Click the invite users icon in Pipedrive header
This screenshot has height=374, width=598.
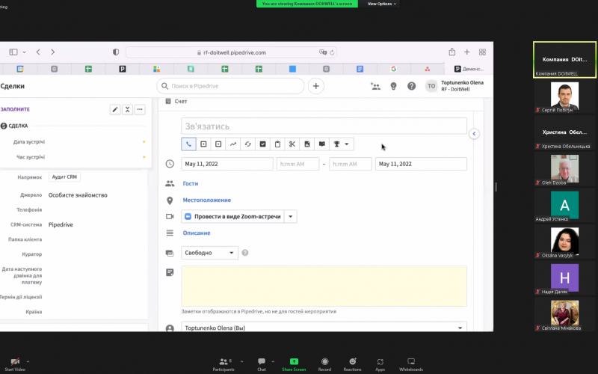[375, 86]
